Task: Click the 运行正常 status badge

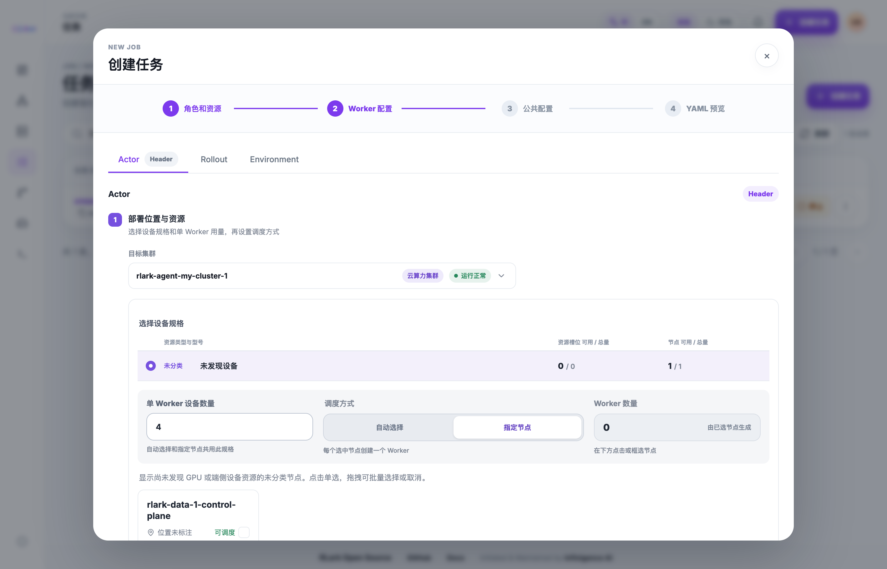Action: pyautogui.click(x=470, y=276)
